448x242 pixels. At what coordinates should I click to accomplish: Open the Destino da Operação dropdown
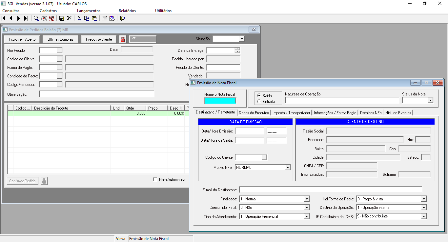coord(424,208)
